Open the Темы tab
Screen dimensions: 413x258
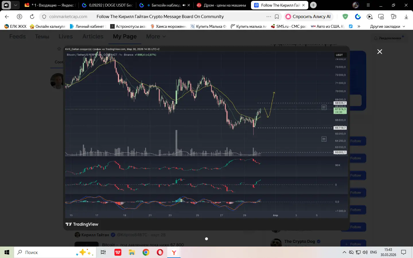(x=42, y=36)
